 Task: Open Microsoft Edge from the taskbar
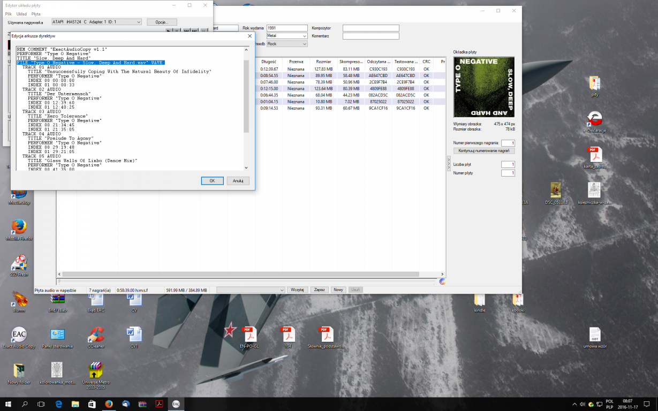click(x=59, y=404)
